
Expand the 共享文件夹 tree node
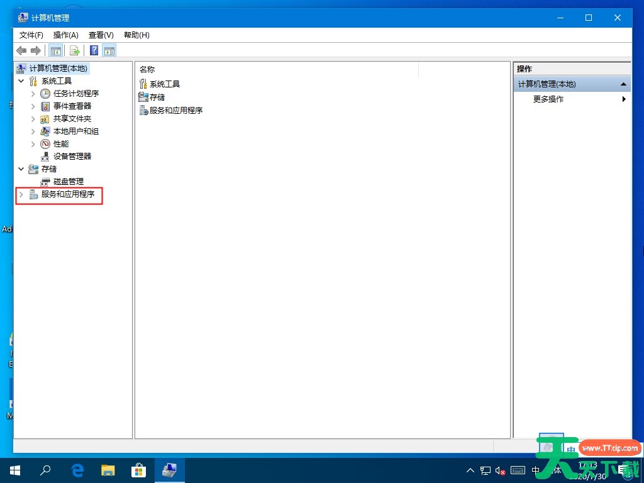(x=33, y=119)
